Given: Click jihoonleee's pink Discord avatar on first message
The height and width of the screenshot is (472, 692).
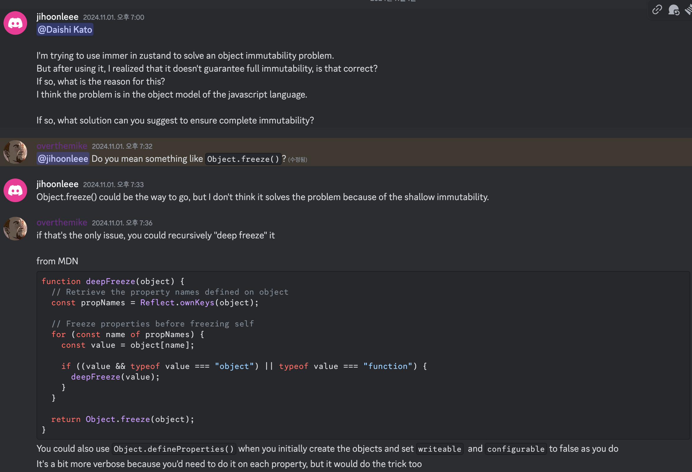Looking at the screenshot, I should (x=15, y=23).
